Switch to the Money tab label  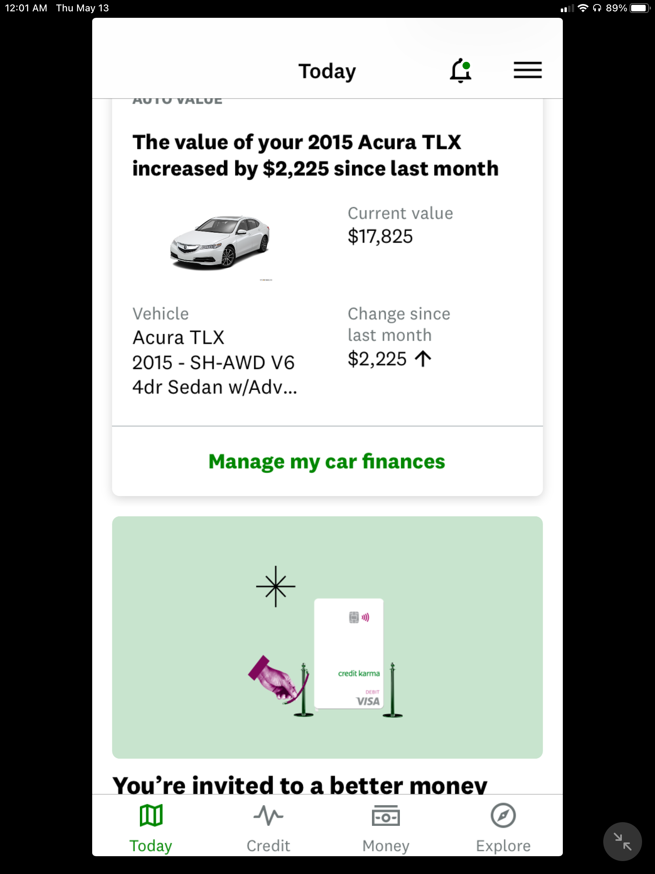pyautogui.click(x=386, y=846)
